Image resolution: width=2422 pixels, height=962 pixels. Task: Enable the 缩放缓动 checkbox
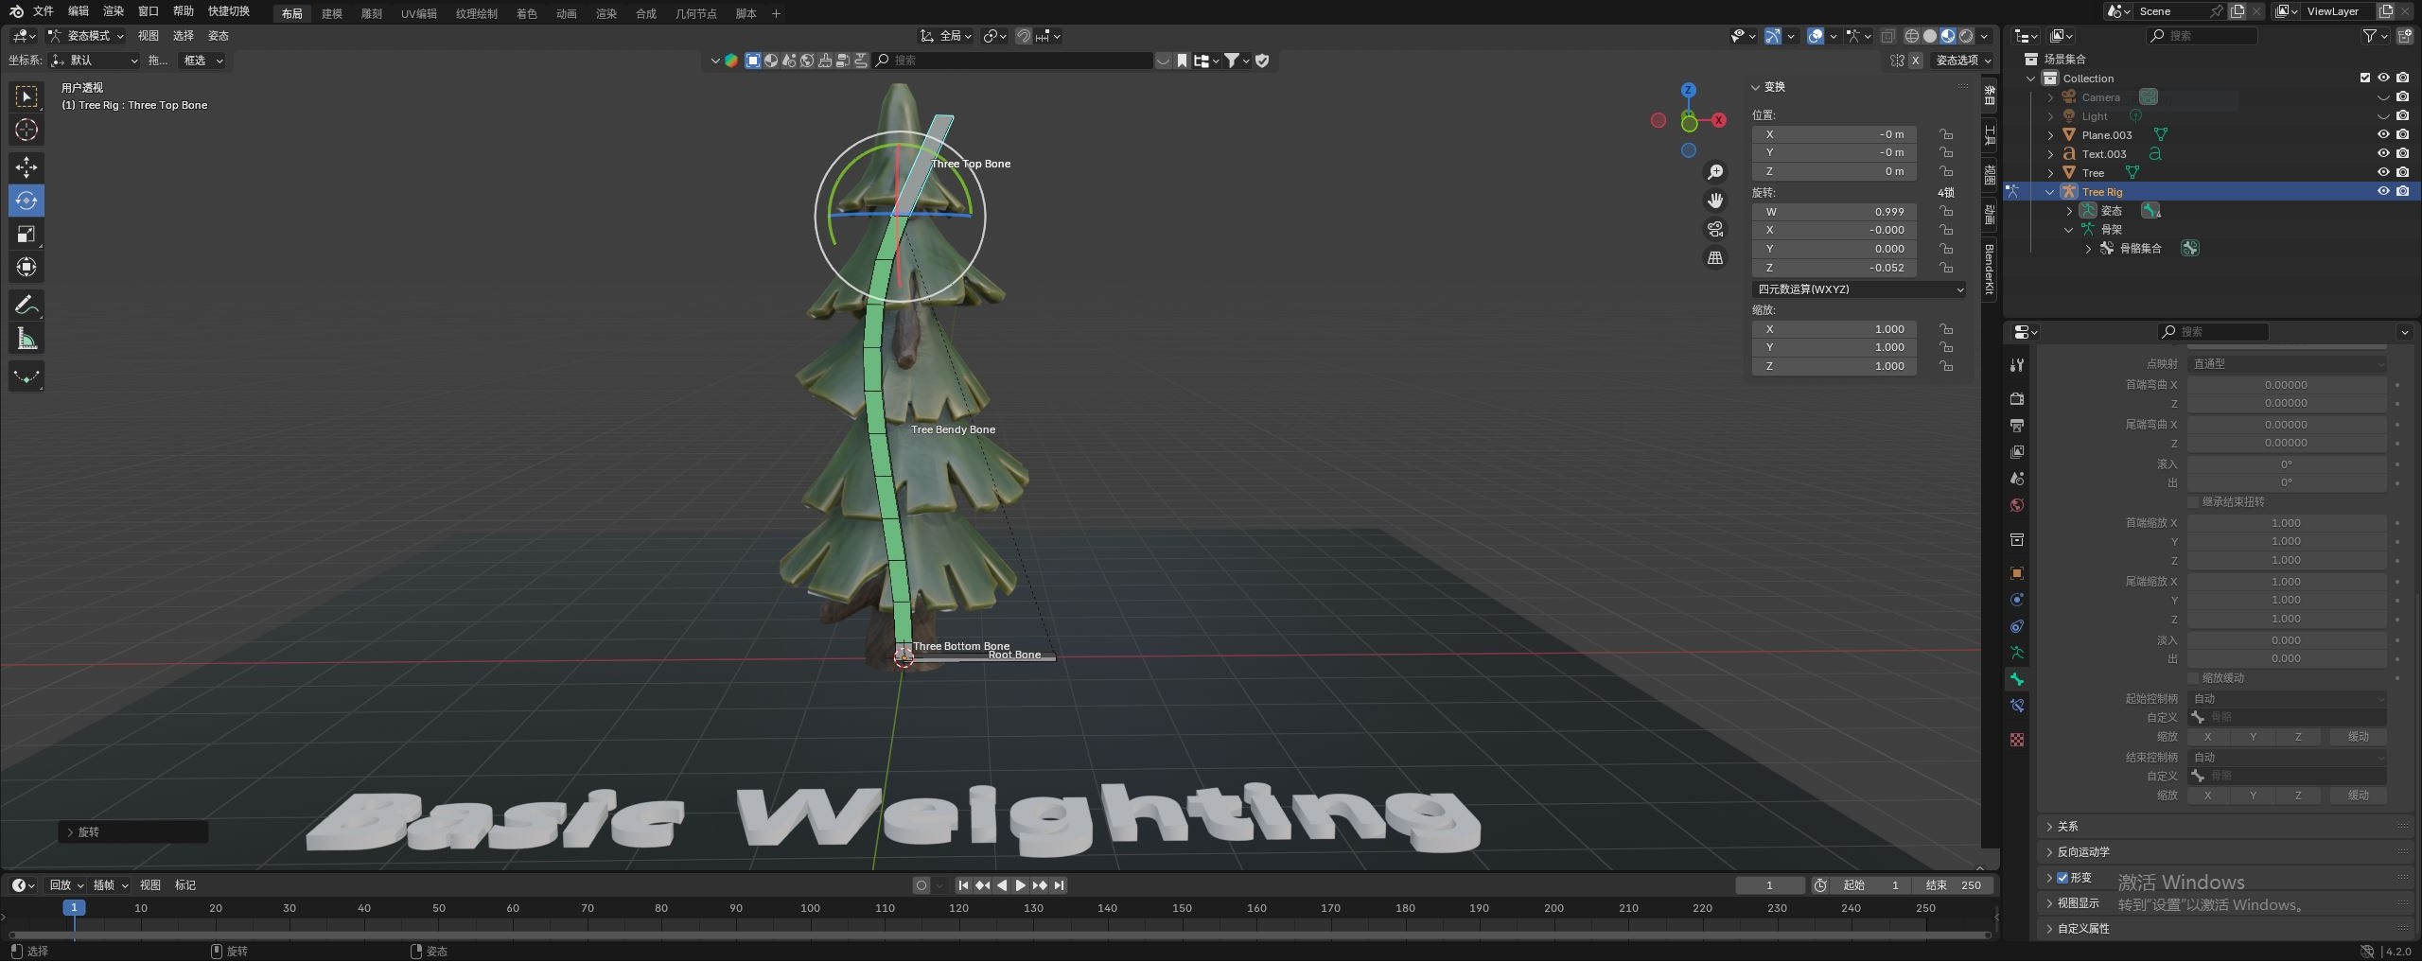click(x=2193, y=678)
